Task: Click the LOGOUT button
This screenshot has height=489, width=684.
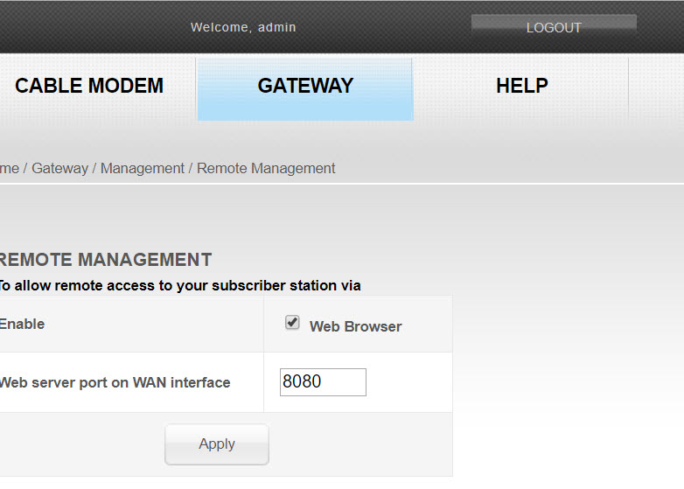Action: coord(554,27)
